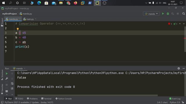Open File Explorer from the taskbar
This screenshot has width=186, height=104.
(x=61, y=3)
